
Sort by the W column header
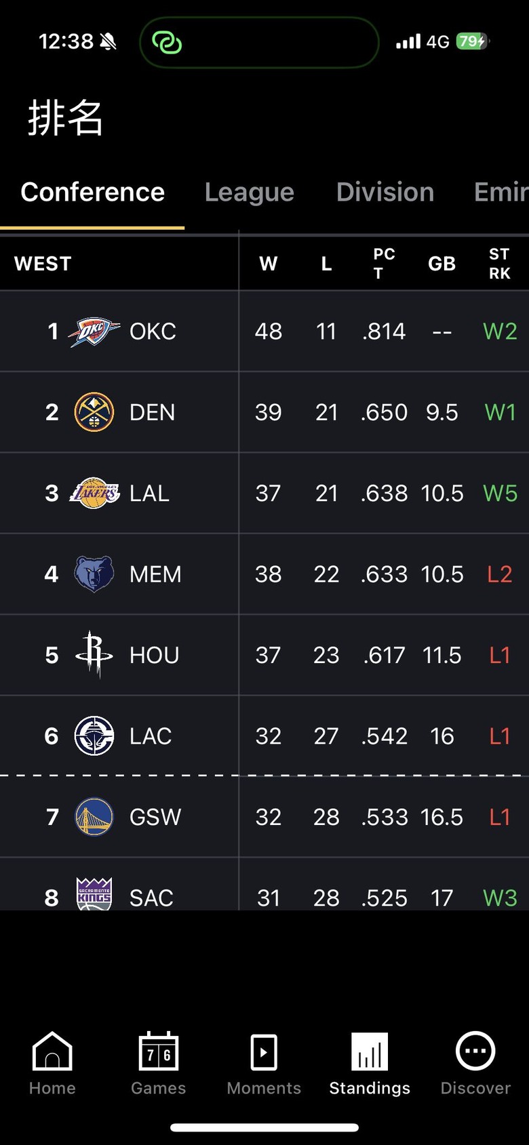pyautogui.click(x=269, y=264)
